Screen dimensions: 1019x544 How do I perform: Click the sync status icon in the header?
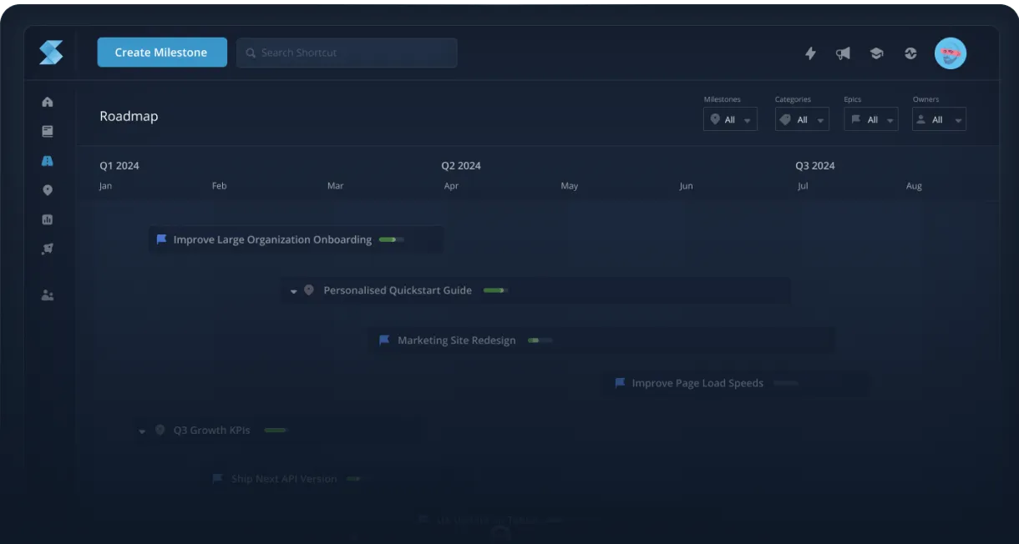click(x=910, y=53)
